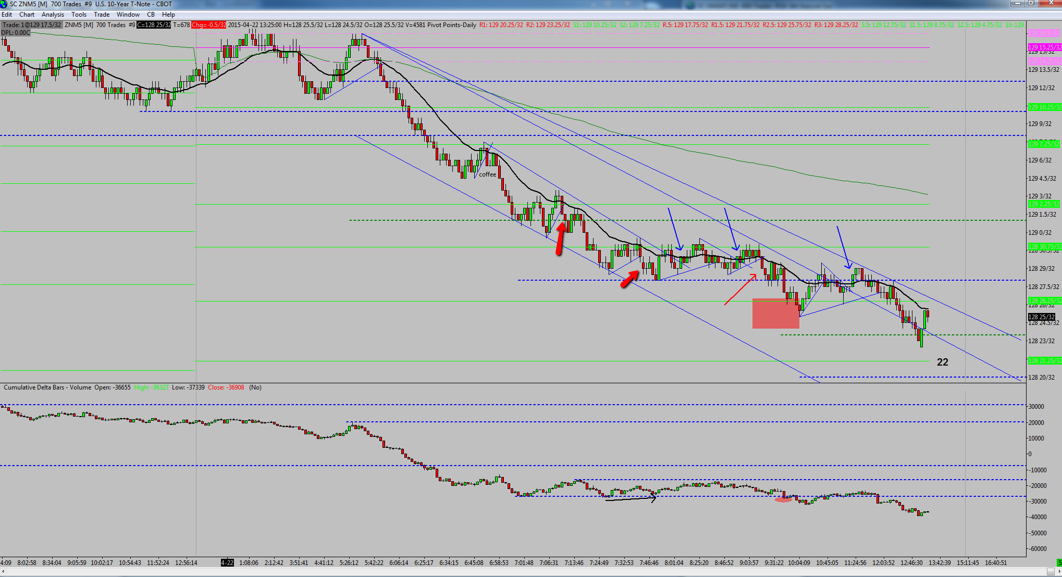The width and height of the screenshot is (1062, 577).
Task: Click the '129 12/32' price axis label
Action: click(1041, 87)
